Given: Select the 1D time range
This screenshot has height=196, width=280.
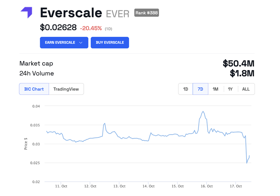Looking at the screenshot, I should click(185, 89).
